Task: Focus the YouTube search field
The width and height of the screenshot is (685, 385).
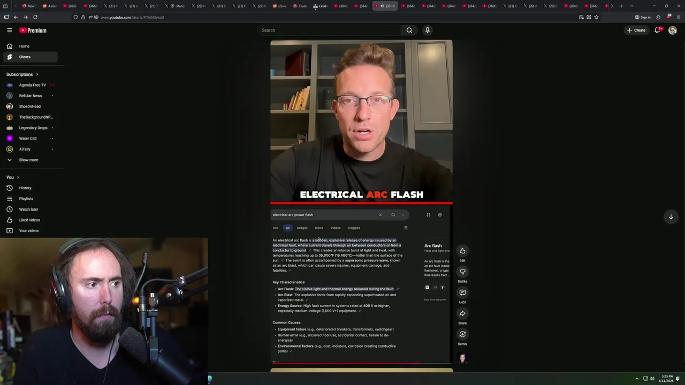Action: pos(329,30)
